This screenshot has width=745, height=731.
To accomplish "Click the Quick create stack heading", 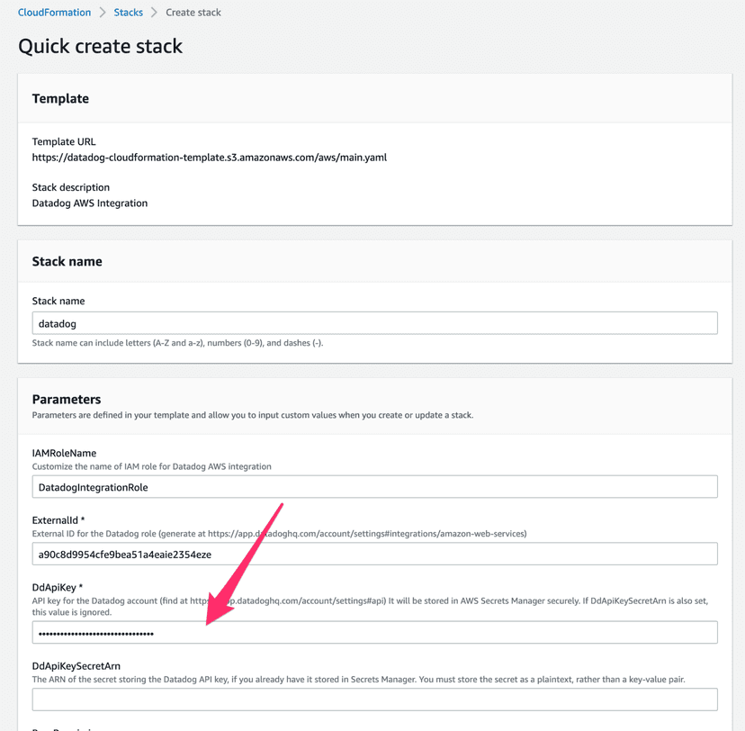I will click(x=100, y=46).
